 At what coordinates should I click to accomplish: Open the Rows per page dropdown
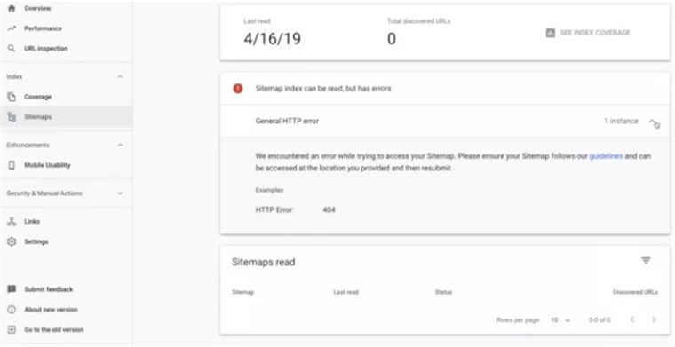(560, 320)
